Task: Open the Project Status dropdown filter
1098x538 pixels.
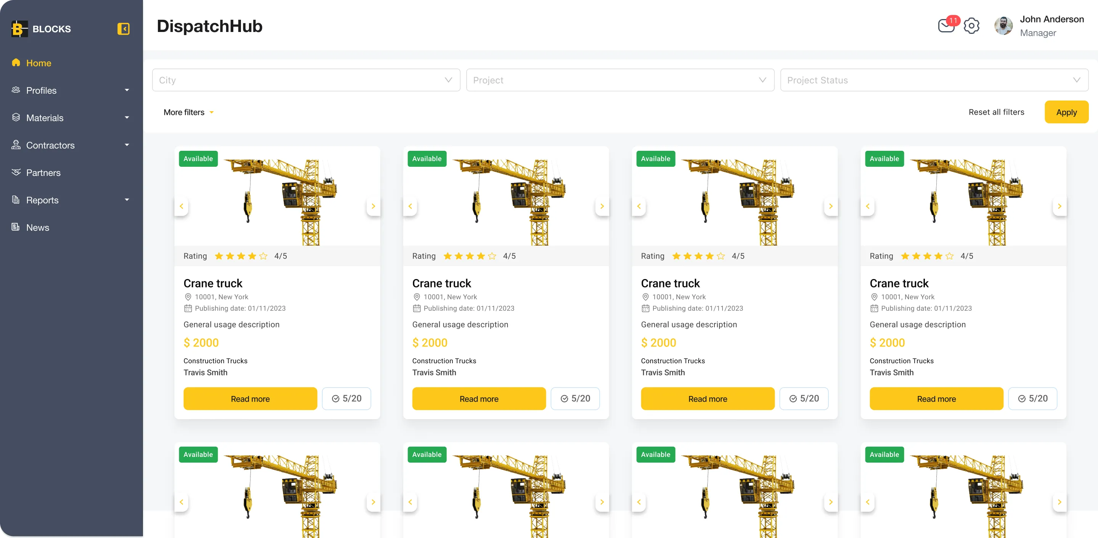Action: 934,80
